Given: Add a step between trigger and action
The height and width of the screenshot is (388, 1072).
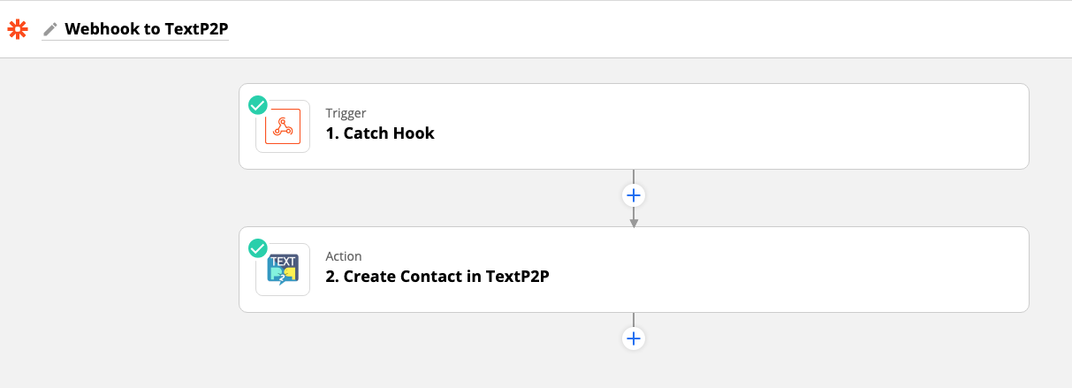Looking at the screenshot, I should click(634, 194).
